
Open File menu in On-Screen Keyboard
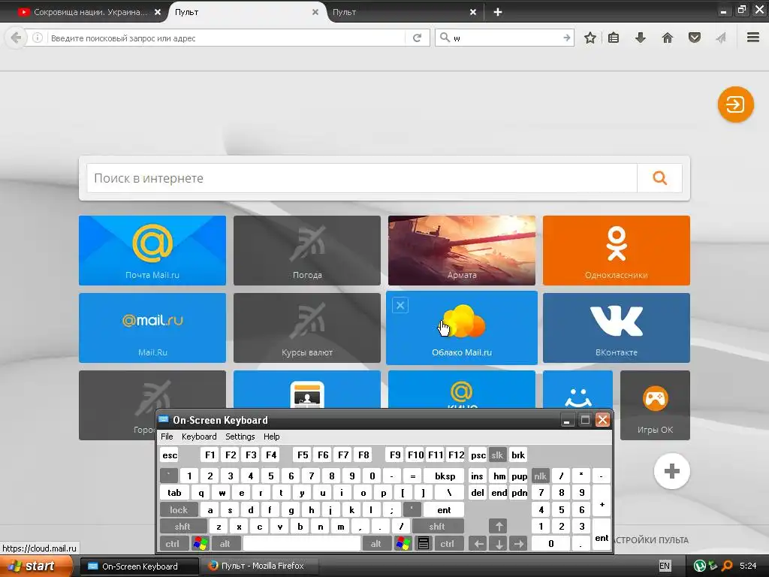(x=167, y=437)
